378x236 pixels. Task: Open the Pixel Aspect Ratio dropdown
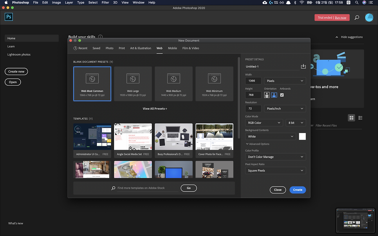tap(276, 171)
